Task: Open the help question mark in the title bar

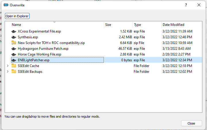Action: tap(186, 5)
